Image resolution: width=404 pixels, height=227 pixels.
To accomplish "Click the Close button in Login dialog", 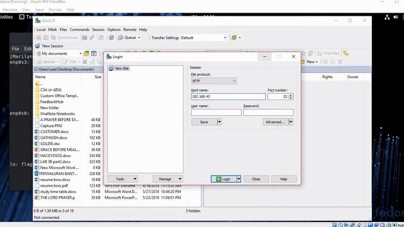I will [256, 179].
